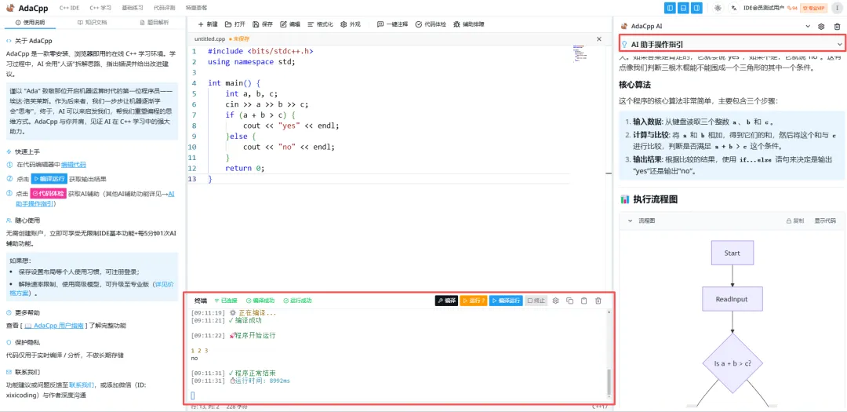Clear the terminal with trash icon
This screenshot has width=847, height=412.
598,301
